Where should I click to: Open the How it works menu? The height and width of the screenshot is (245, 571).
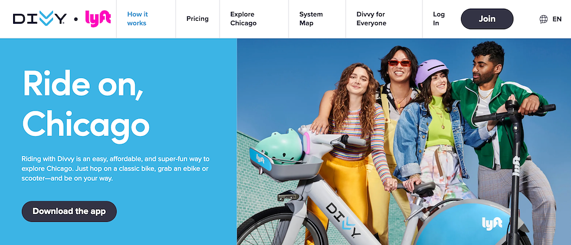click(x=137, y=18)
